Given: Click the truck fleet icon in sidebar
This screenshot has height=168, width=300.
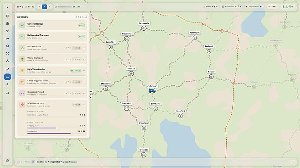Looking at the screenshot, I should [7, 39].
